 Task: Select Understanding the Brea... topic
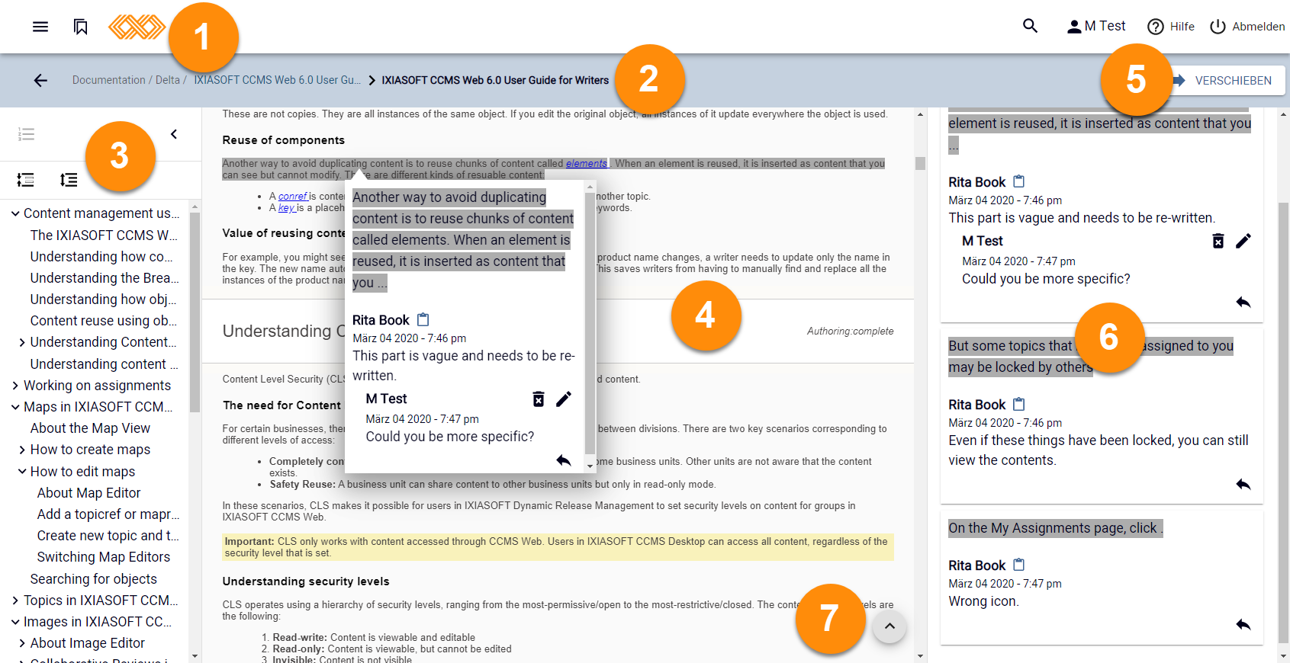coord(105,278)
